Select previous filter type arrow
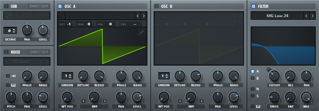Viewport: 319px width, 111px height. 307,16
